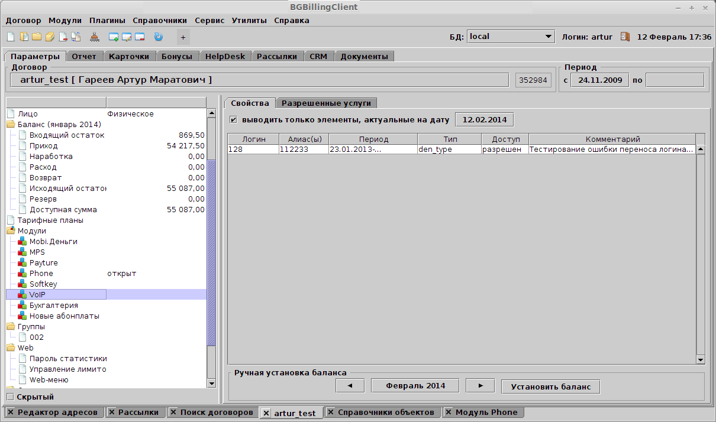Click the add window icon with green plus

pos(114,37)
